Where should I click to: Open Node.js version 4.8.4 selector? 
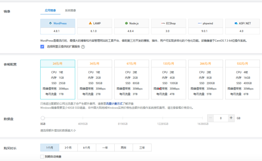[132, 31]
